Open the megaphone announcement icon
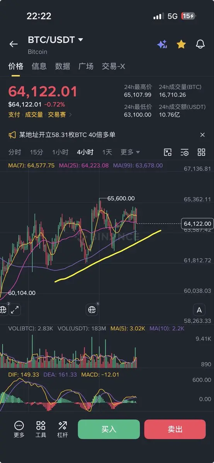 point(12,135)
